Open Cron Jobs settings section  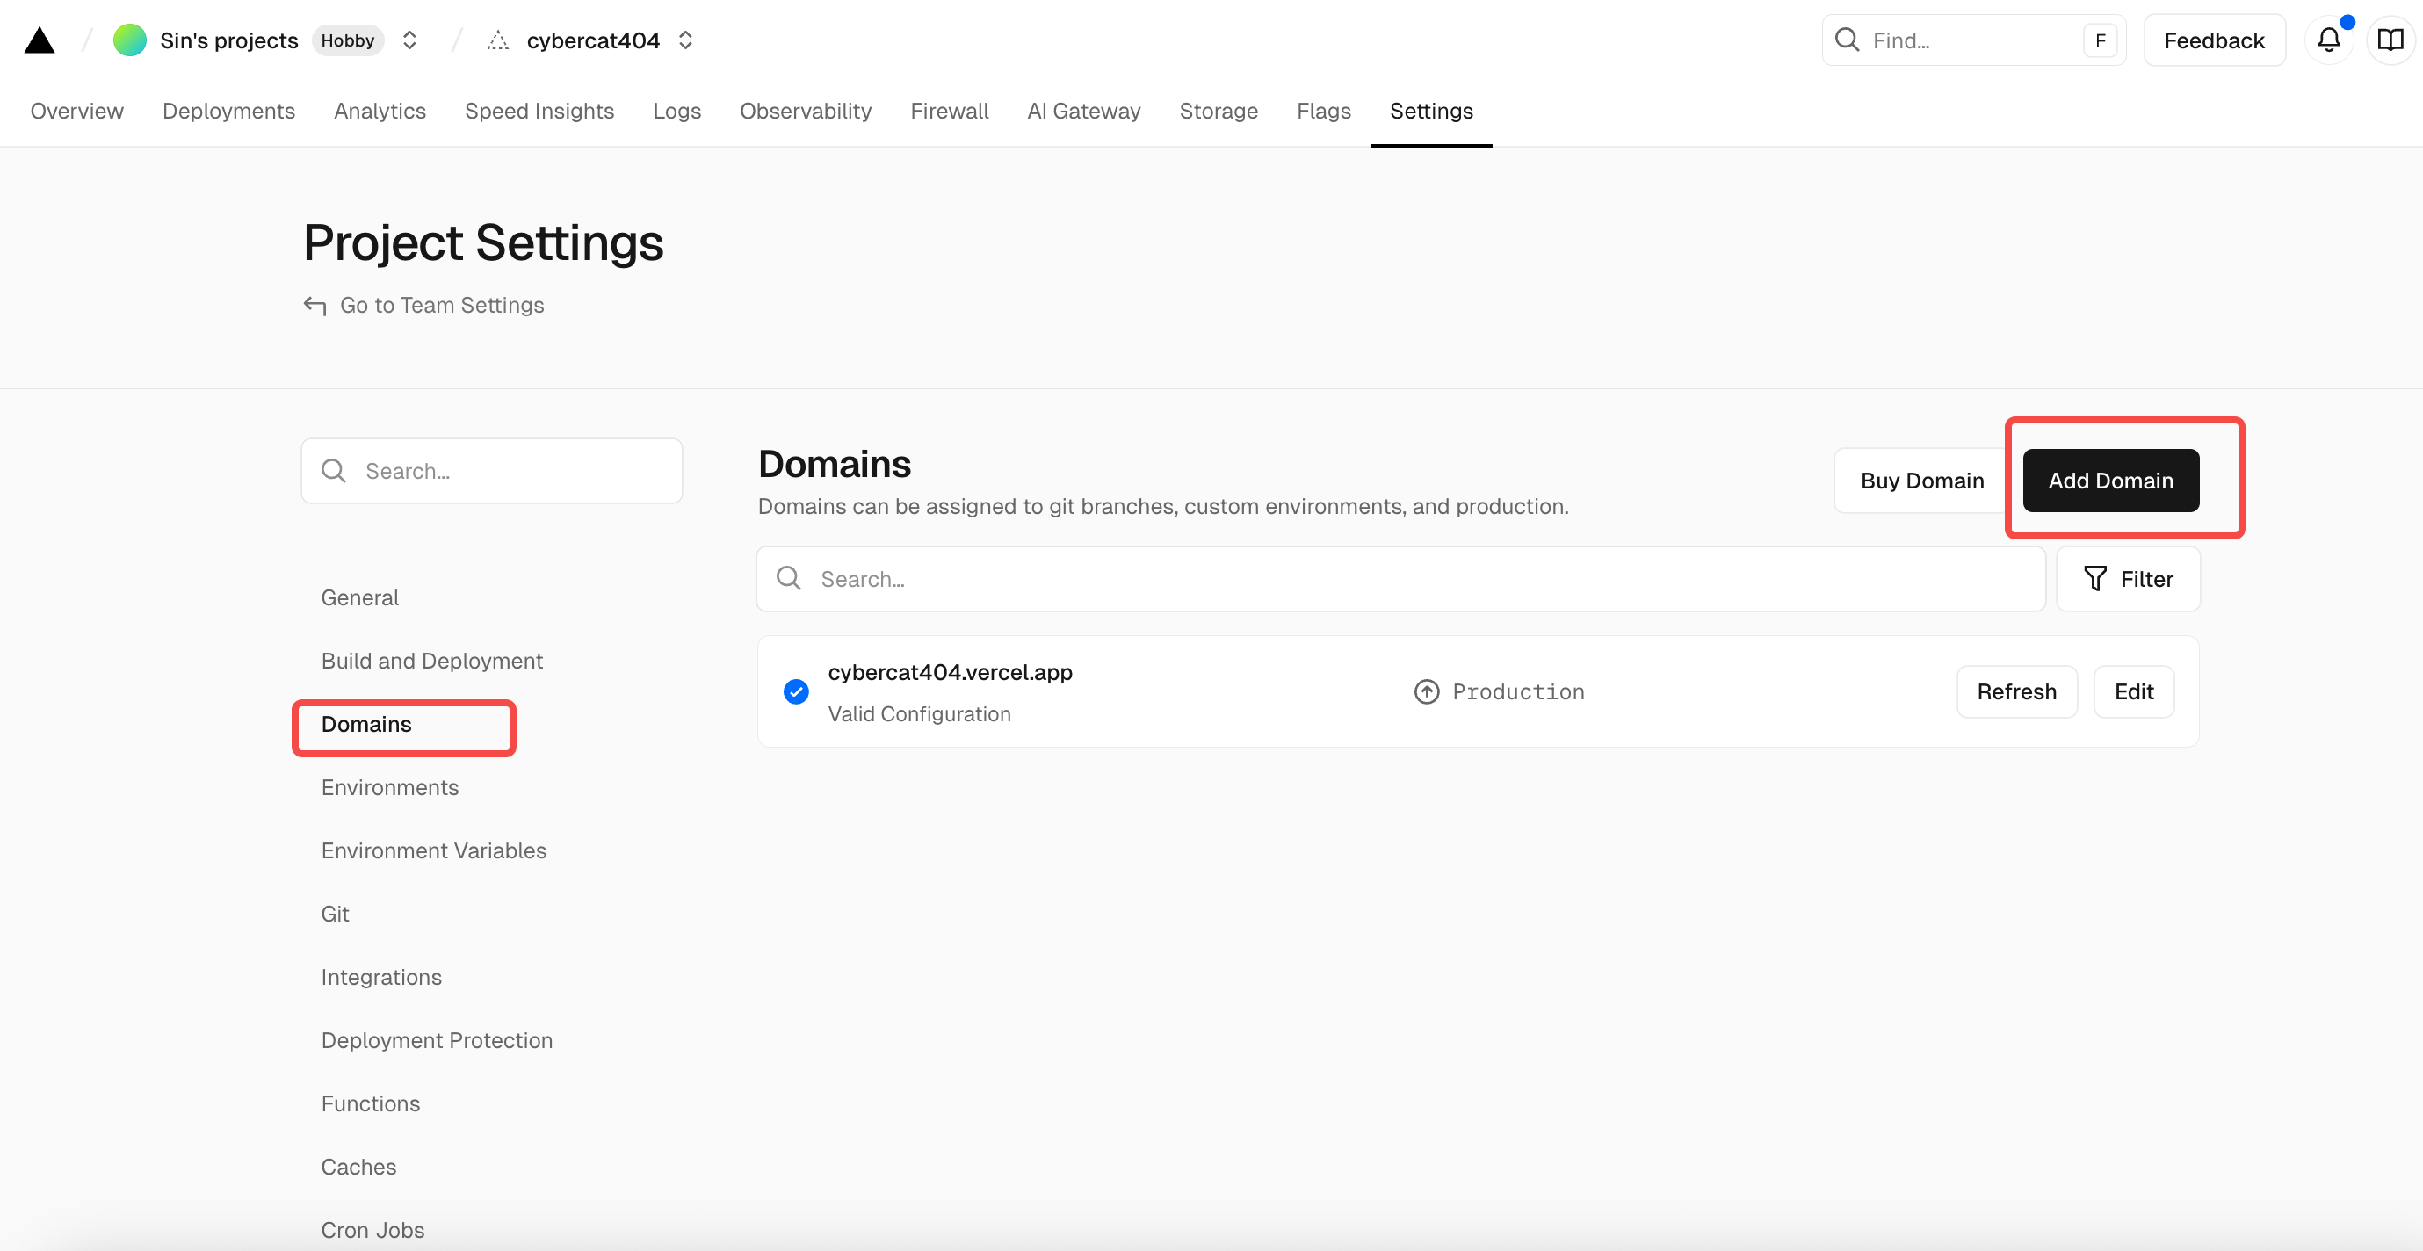tap(373, 1230)
